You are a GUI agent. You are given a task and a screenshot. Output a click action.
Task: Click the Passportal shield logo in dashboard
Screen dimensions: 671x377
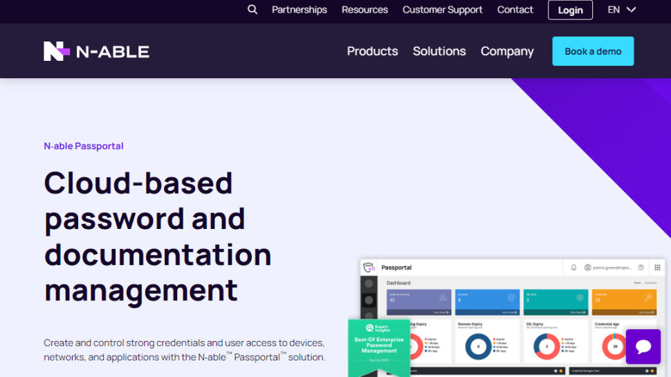(369, 268)
